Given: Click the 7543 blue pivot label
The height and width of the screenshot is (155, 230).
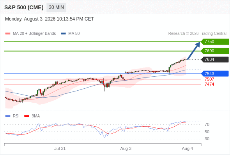Looking at the screenshot, I should point(215,74).
